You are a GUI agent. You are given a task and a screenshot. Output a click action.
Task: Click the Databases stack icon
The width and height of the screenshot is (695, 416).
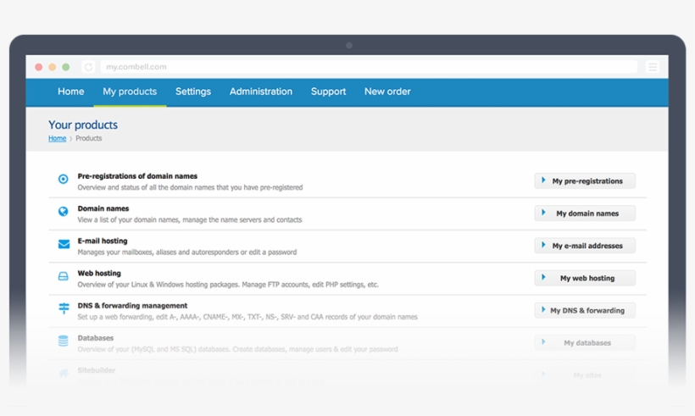tap(64, 341)
